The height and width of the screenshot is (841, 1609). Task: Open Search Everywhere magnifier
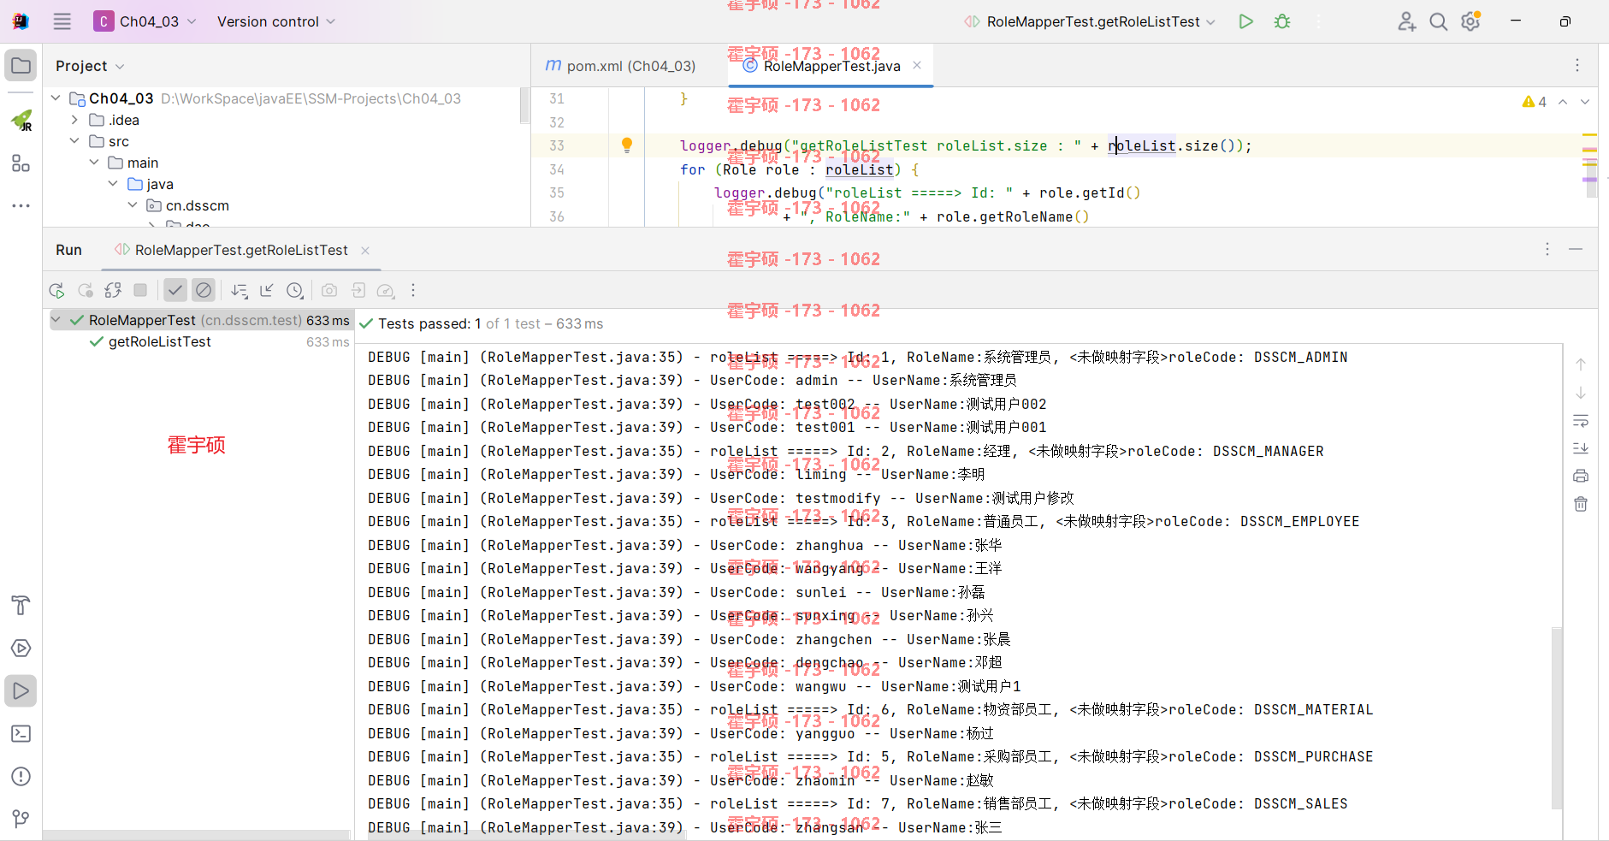point(1439,21)
